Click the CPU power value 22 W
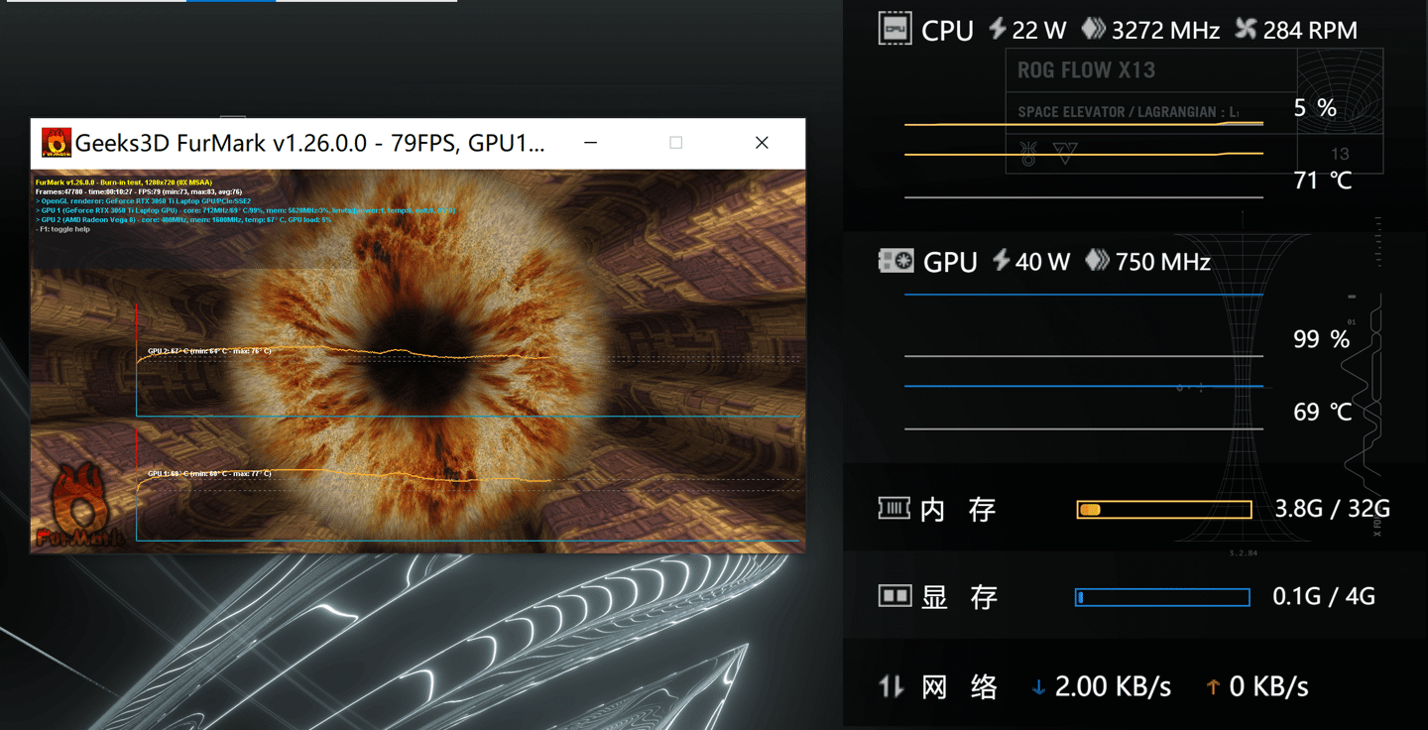Viewport: 1428px width, 730px height. tap(1039, 31)
